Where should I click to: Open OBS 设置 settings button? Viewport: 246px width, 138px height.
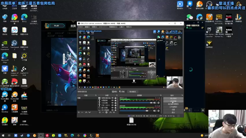pos(173,110)
